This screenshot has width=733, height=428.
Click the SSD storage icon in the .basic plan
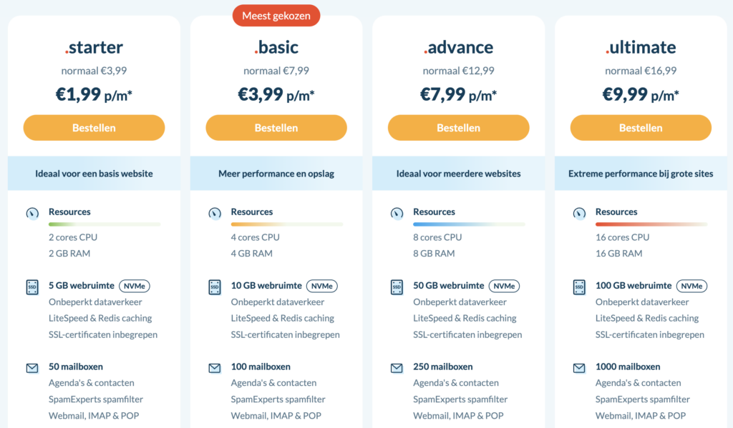pos(214,286)
